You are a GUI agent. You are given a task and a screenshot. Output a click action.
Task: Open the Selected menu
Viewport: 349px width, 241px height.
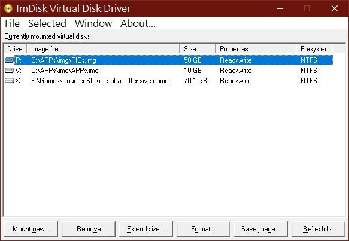[47, 23]
